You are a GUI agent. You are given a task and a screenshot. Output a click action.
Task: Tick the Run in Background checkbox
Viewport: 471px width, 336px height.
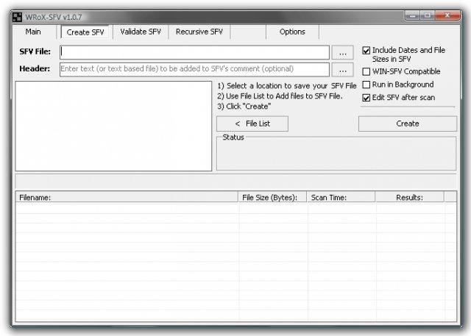(x=366, y=85)
